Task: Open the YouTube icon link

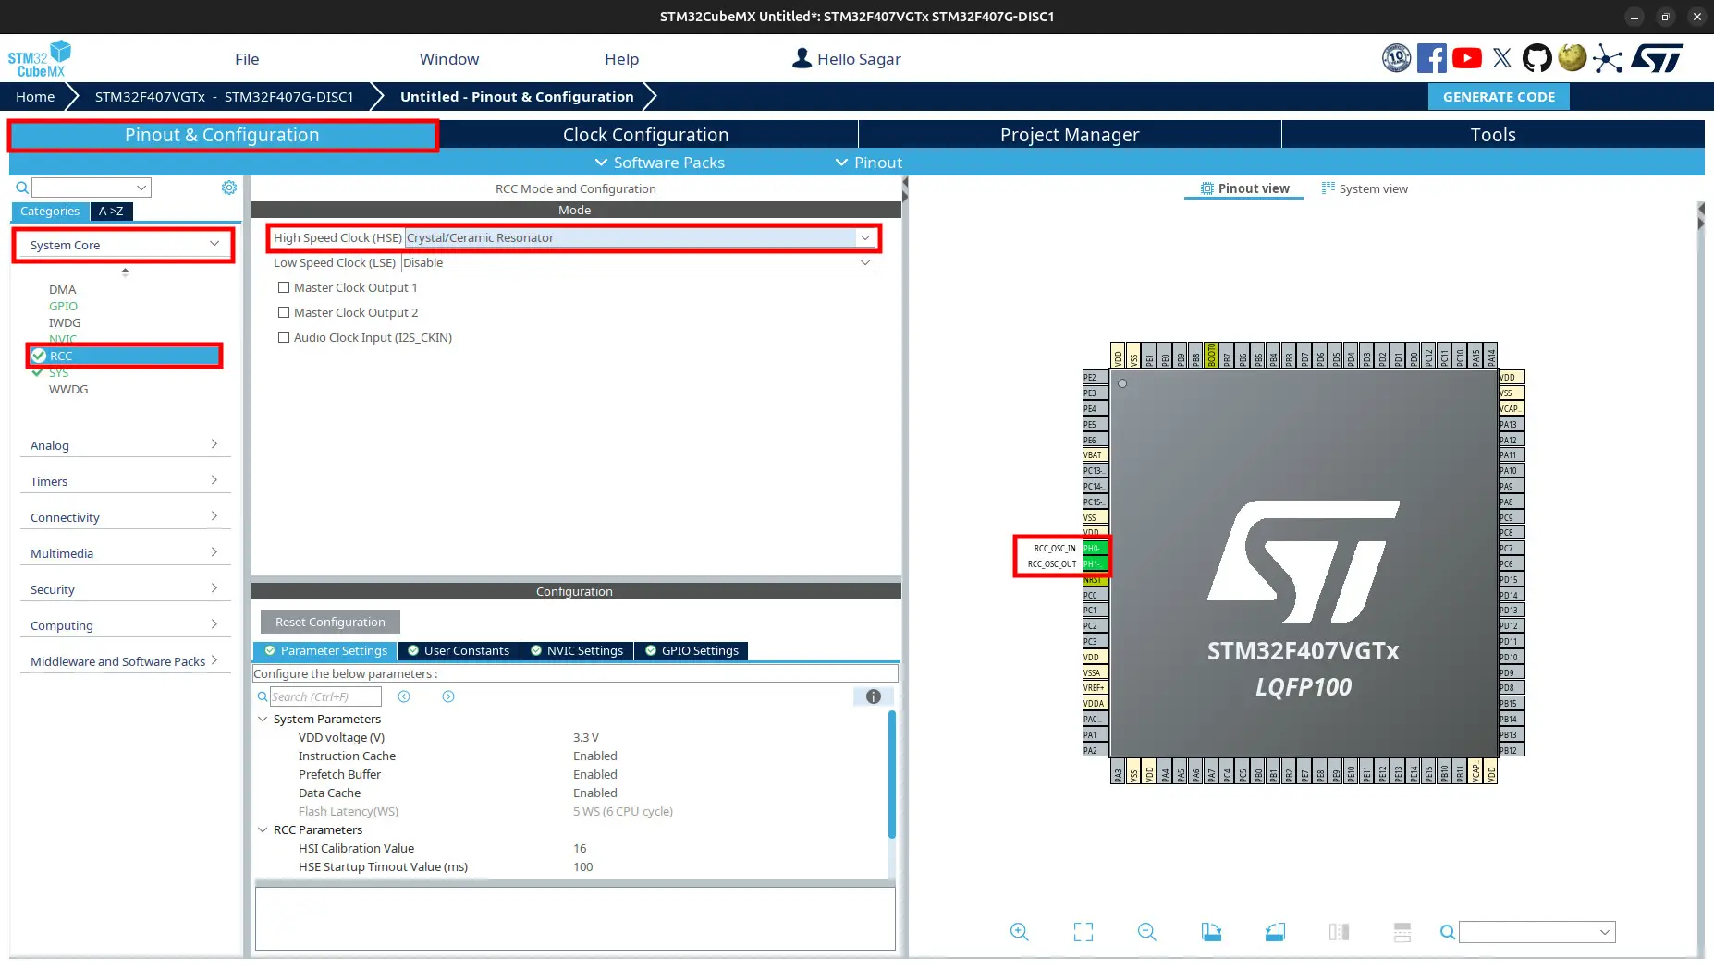Action: point(1466,58)
